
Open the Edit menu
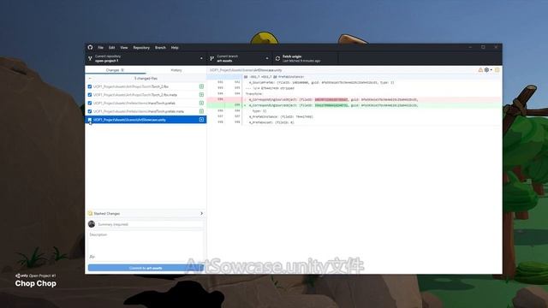click(x=112, y=48)
